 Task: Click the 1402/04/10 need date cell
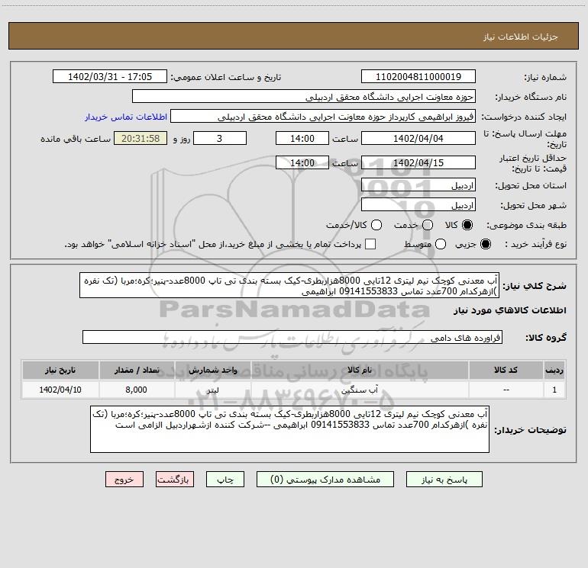click(x=60, y=390)
